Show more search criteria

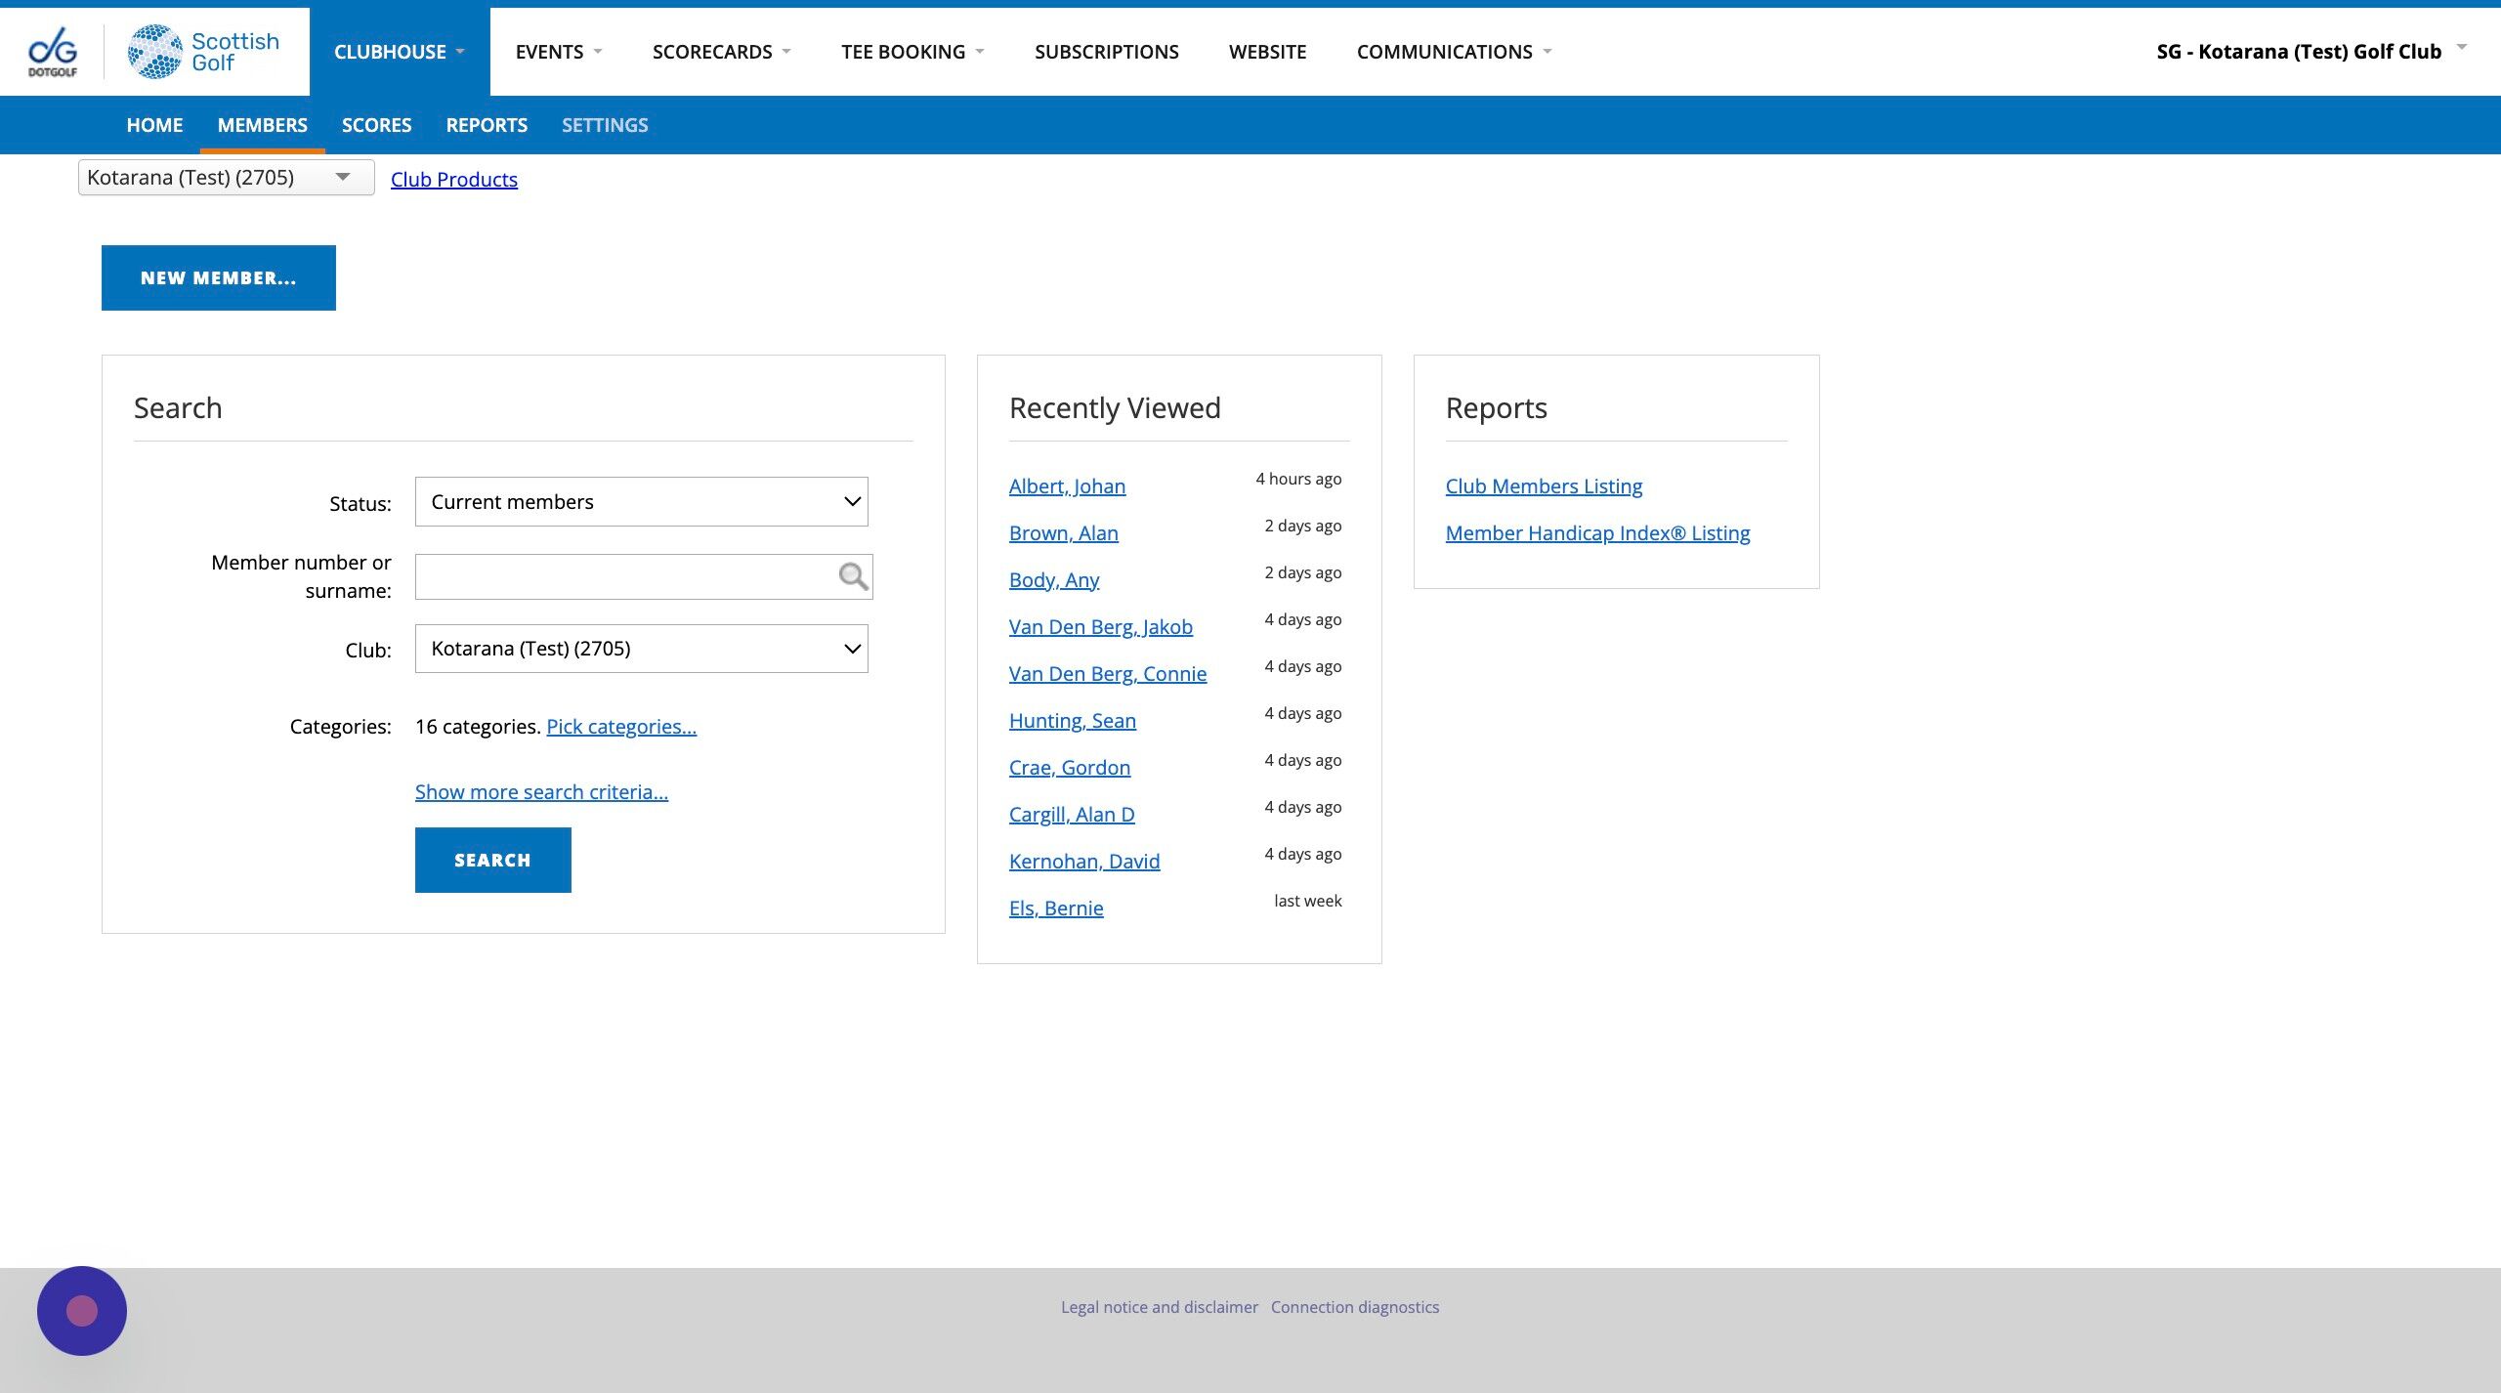point(541,792)
